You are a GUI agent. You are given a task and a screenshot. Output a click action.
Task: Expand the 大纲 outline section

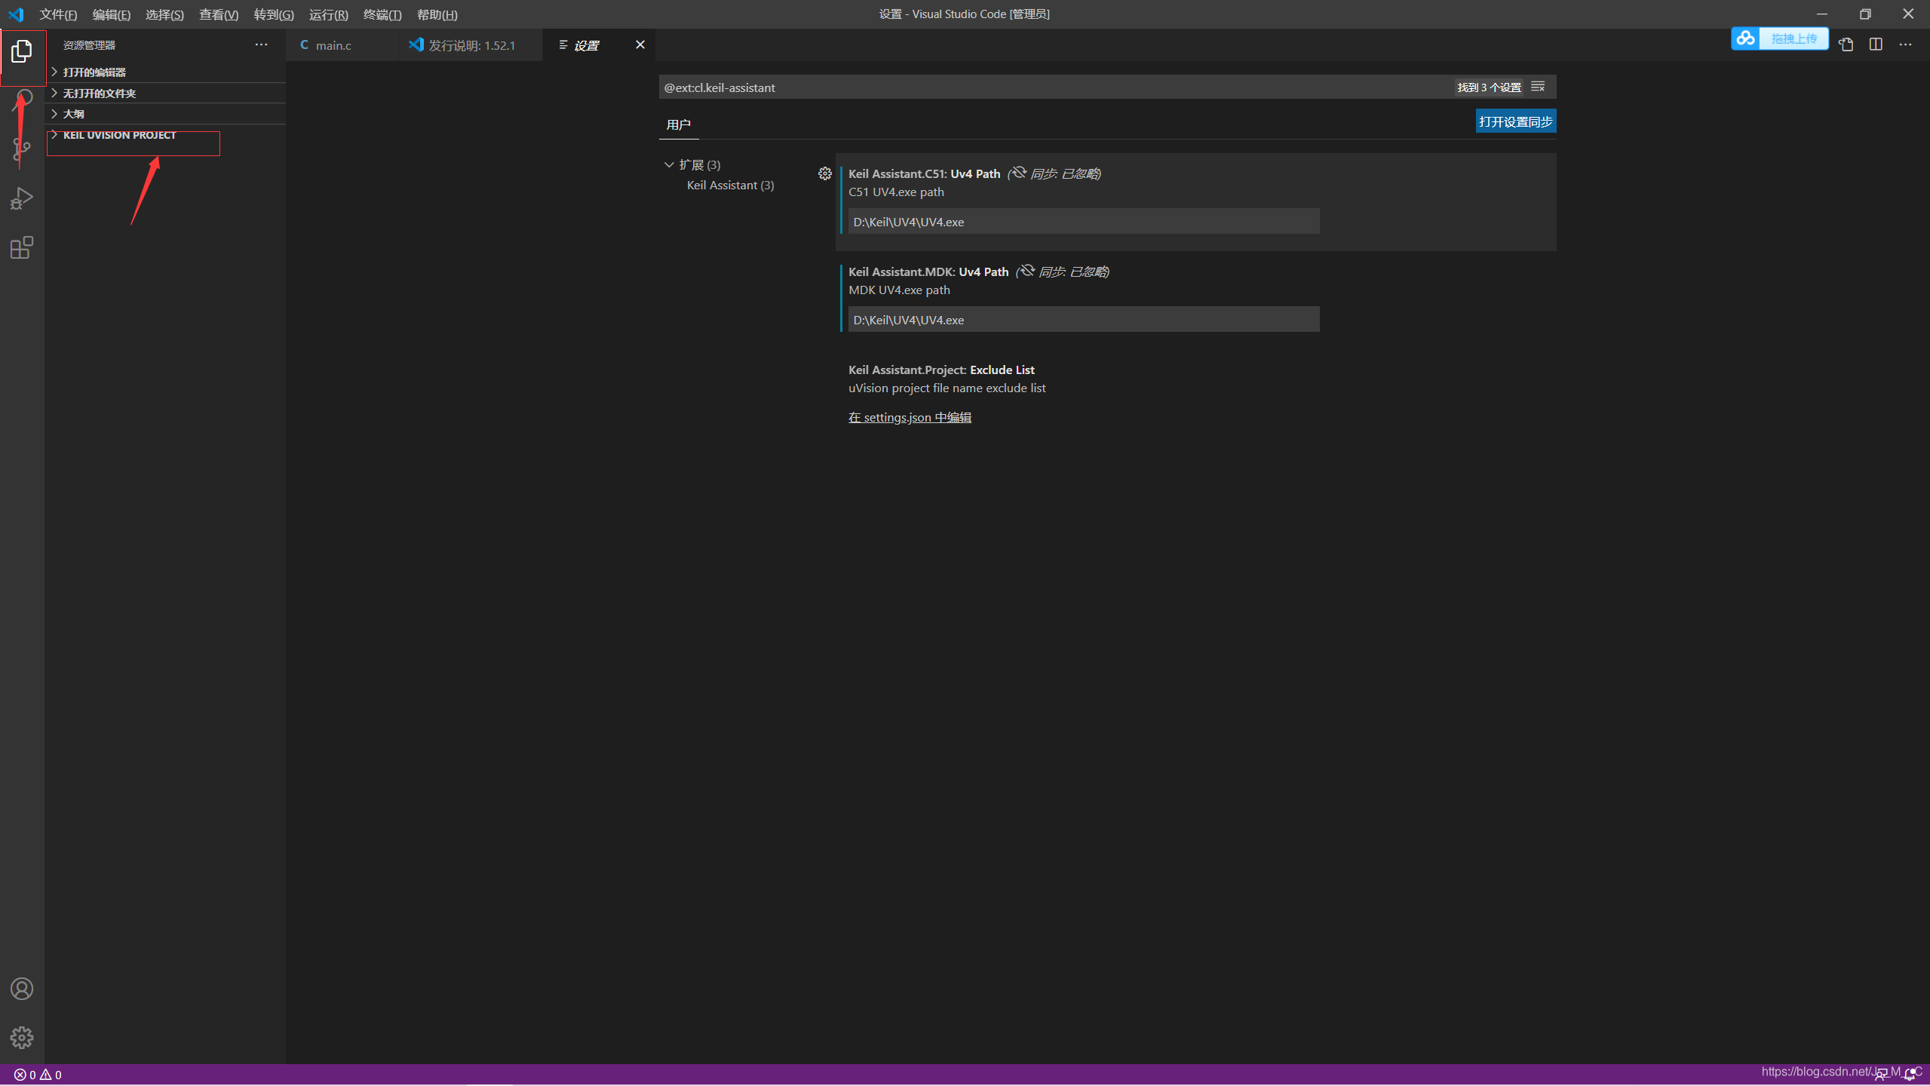click(x=165, y=114)
